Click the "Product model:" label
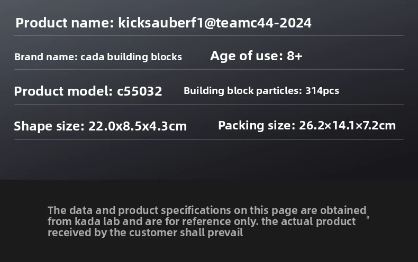This screenshot has width=418, height=262. click(63, 91)
